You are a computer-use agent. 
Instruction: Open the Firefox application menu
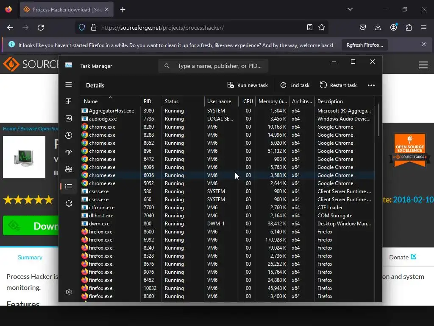pyautogui.click(x=424, y=27)
